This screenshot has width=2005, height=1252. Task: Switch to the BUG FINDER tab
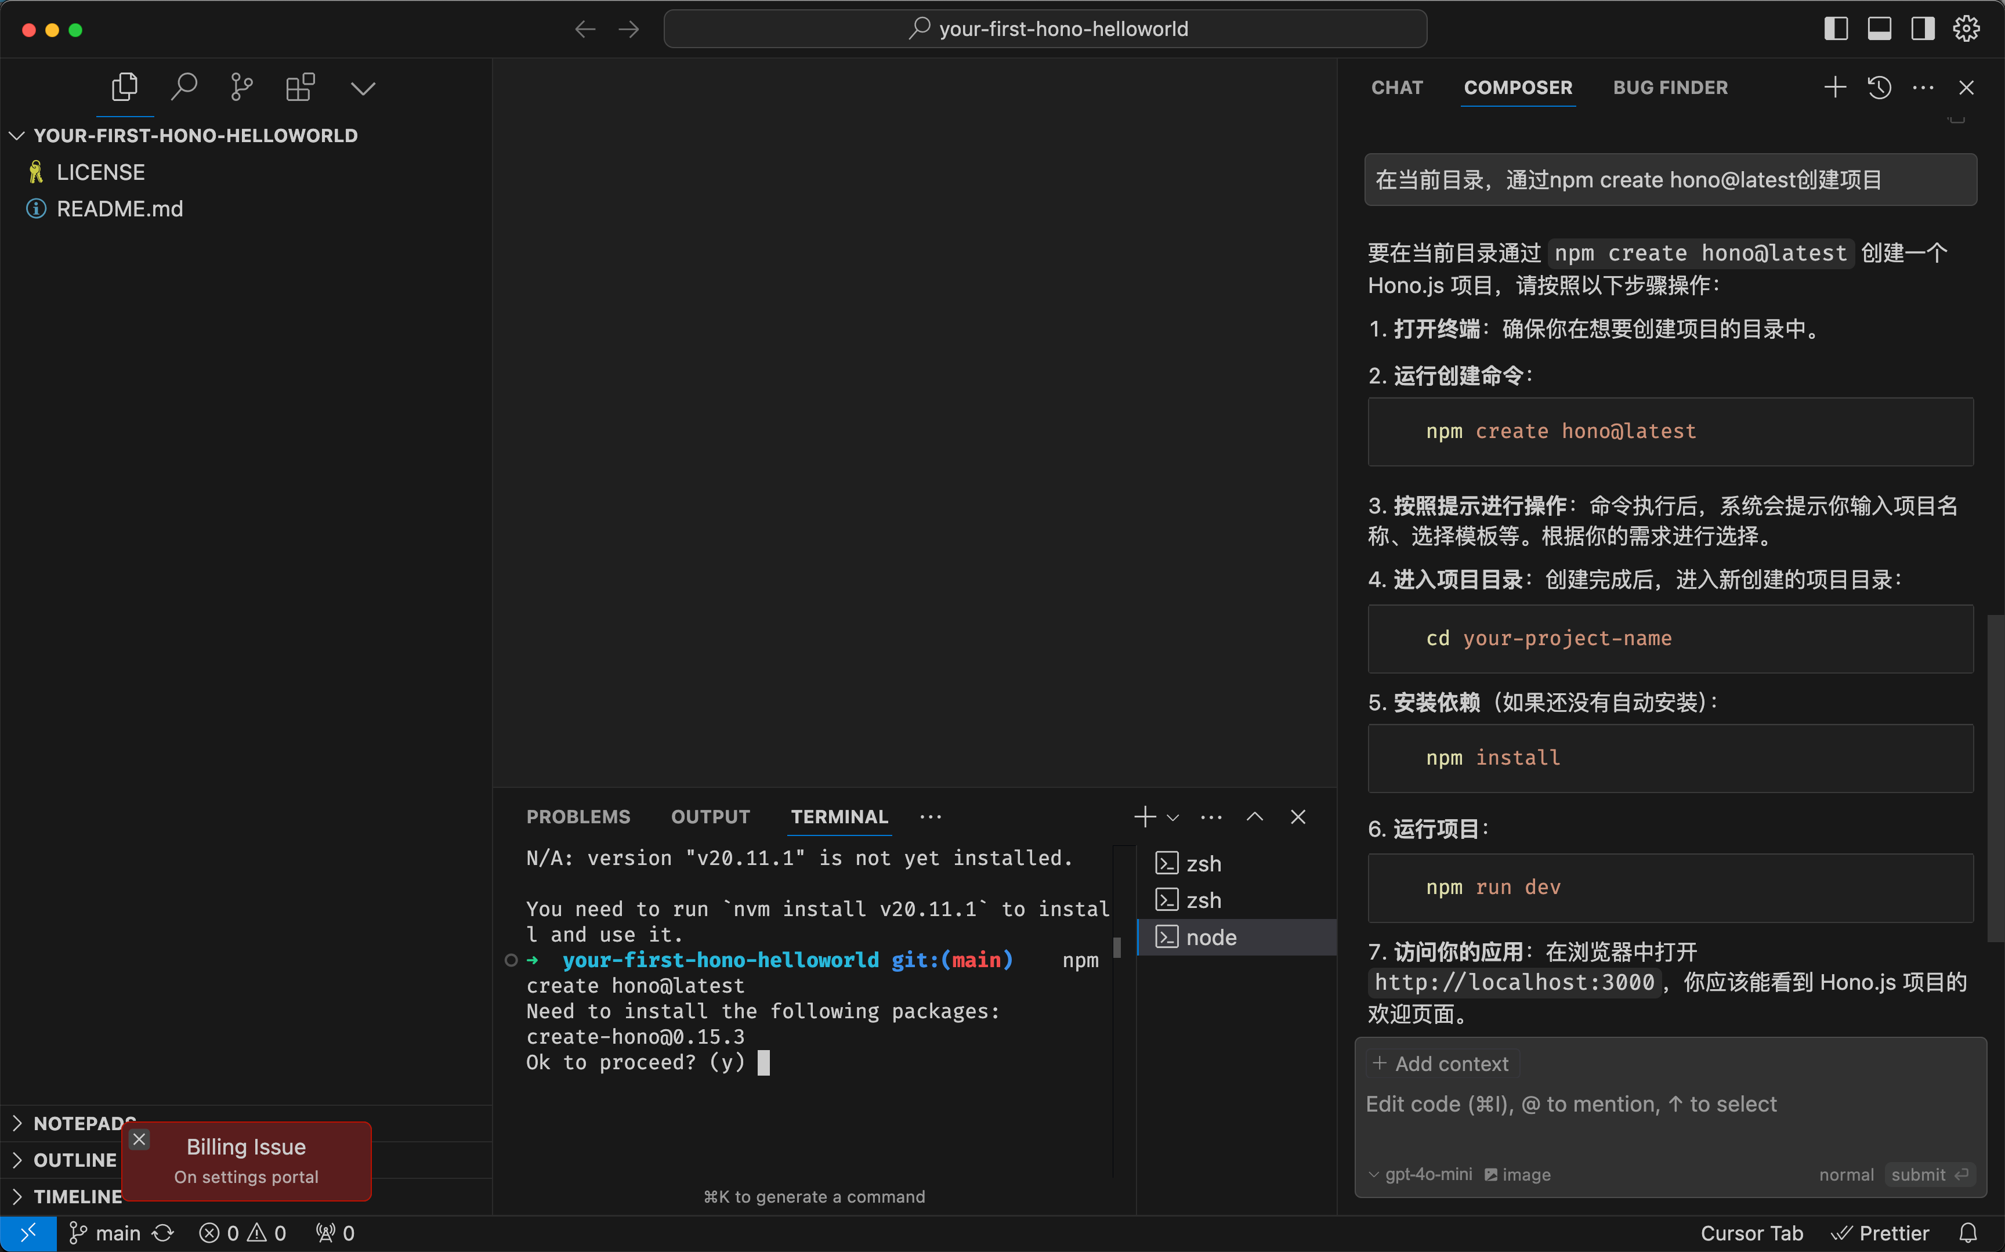(x=1670, y=88)
